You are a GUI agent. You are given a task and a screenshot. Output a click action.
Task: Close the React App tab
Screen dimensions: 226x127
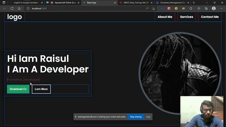[x=115, y=3]
